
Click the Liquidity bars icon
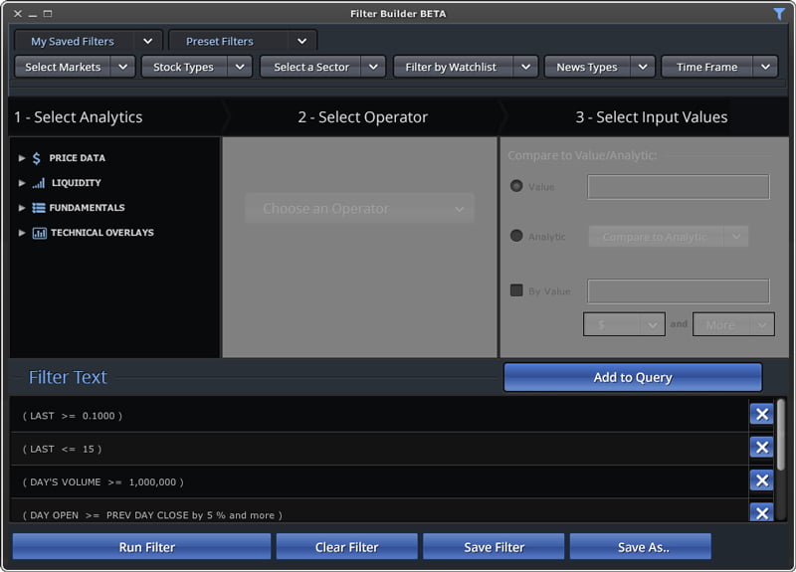click(x=39, y=183)
